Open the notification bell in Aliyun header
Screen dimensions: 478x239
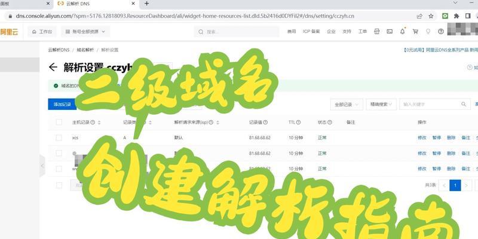pyautogui.click(x=402, y=32)
